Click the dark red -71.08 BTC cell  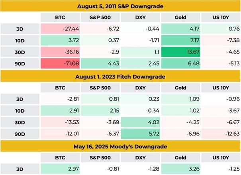point(60,63)
